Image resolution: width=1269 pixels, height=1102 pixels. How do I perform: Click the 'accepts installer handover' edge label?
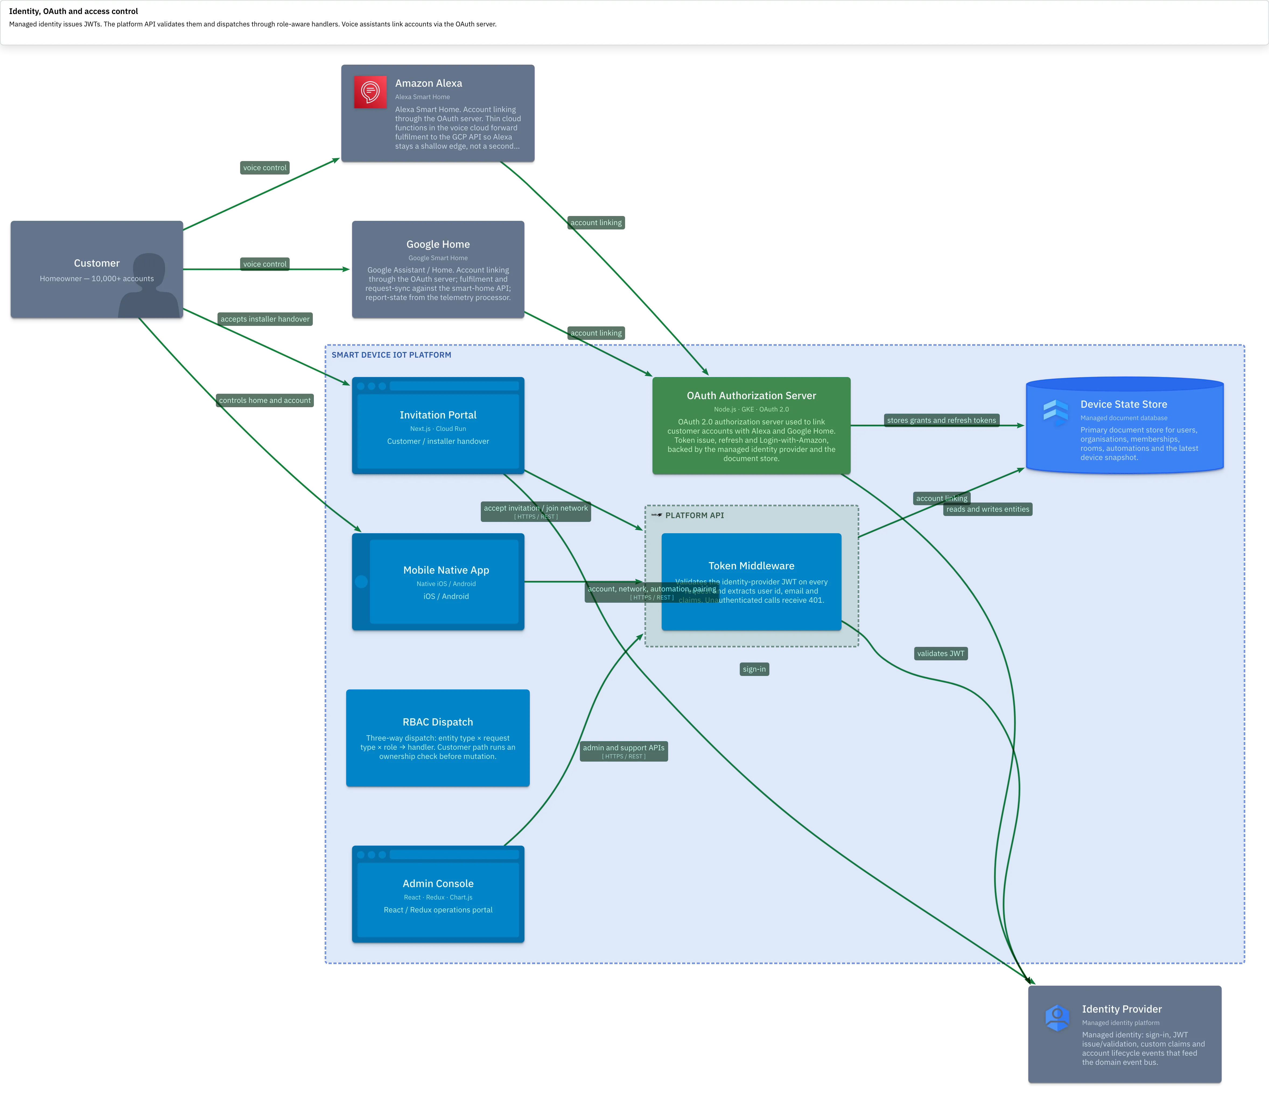point(265,319)
